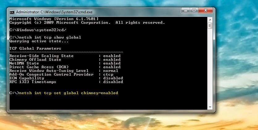
Task: Open the cmd.exe system menu icon
Action: 12,12
